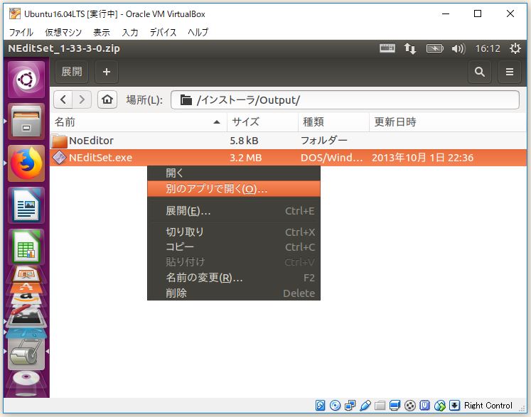The image size is (531, 417).
Task: Select the NEditSet.exe file row
Action: pyautogui.click(x=288, y=158)
